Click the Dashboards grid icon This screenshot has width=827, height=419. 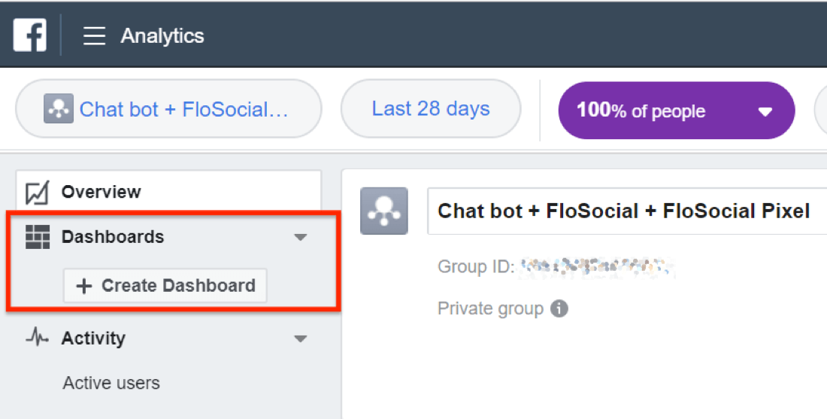click(x=37, y=237)
